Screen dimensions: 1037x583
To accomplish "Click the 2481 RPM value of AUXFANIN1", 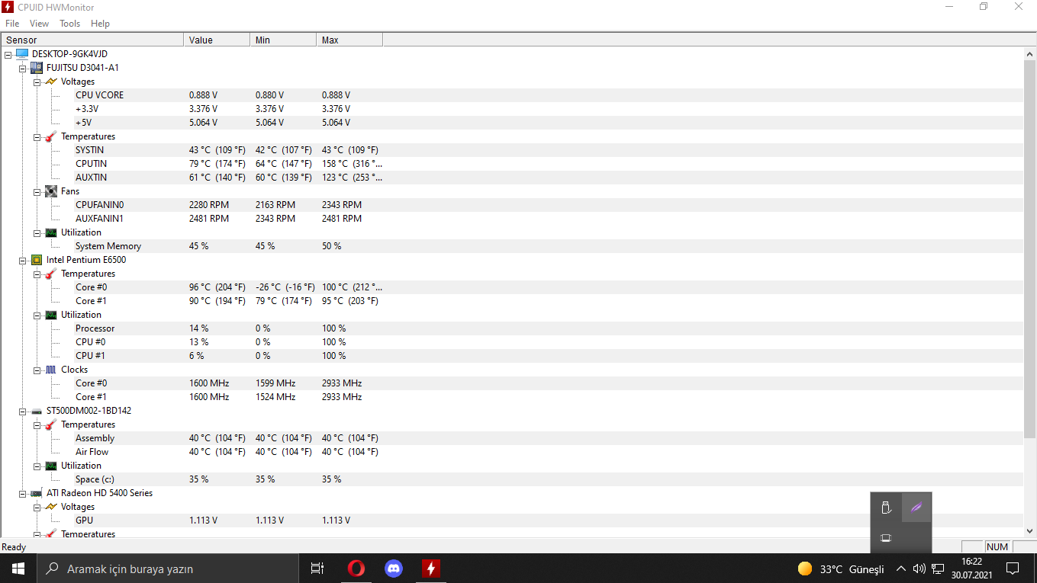I will click(209, 219).
